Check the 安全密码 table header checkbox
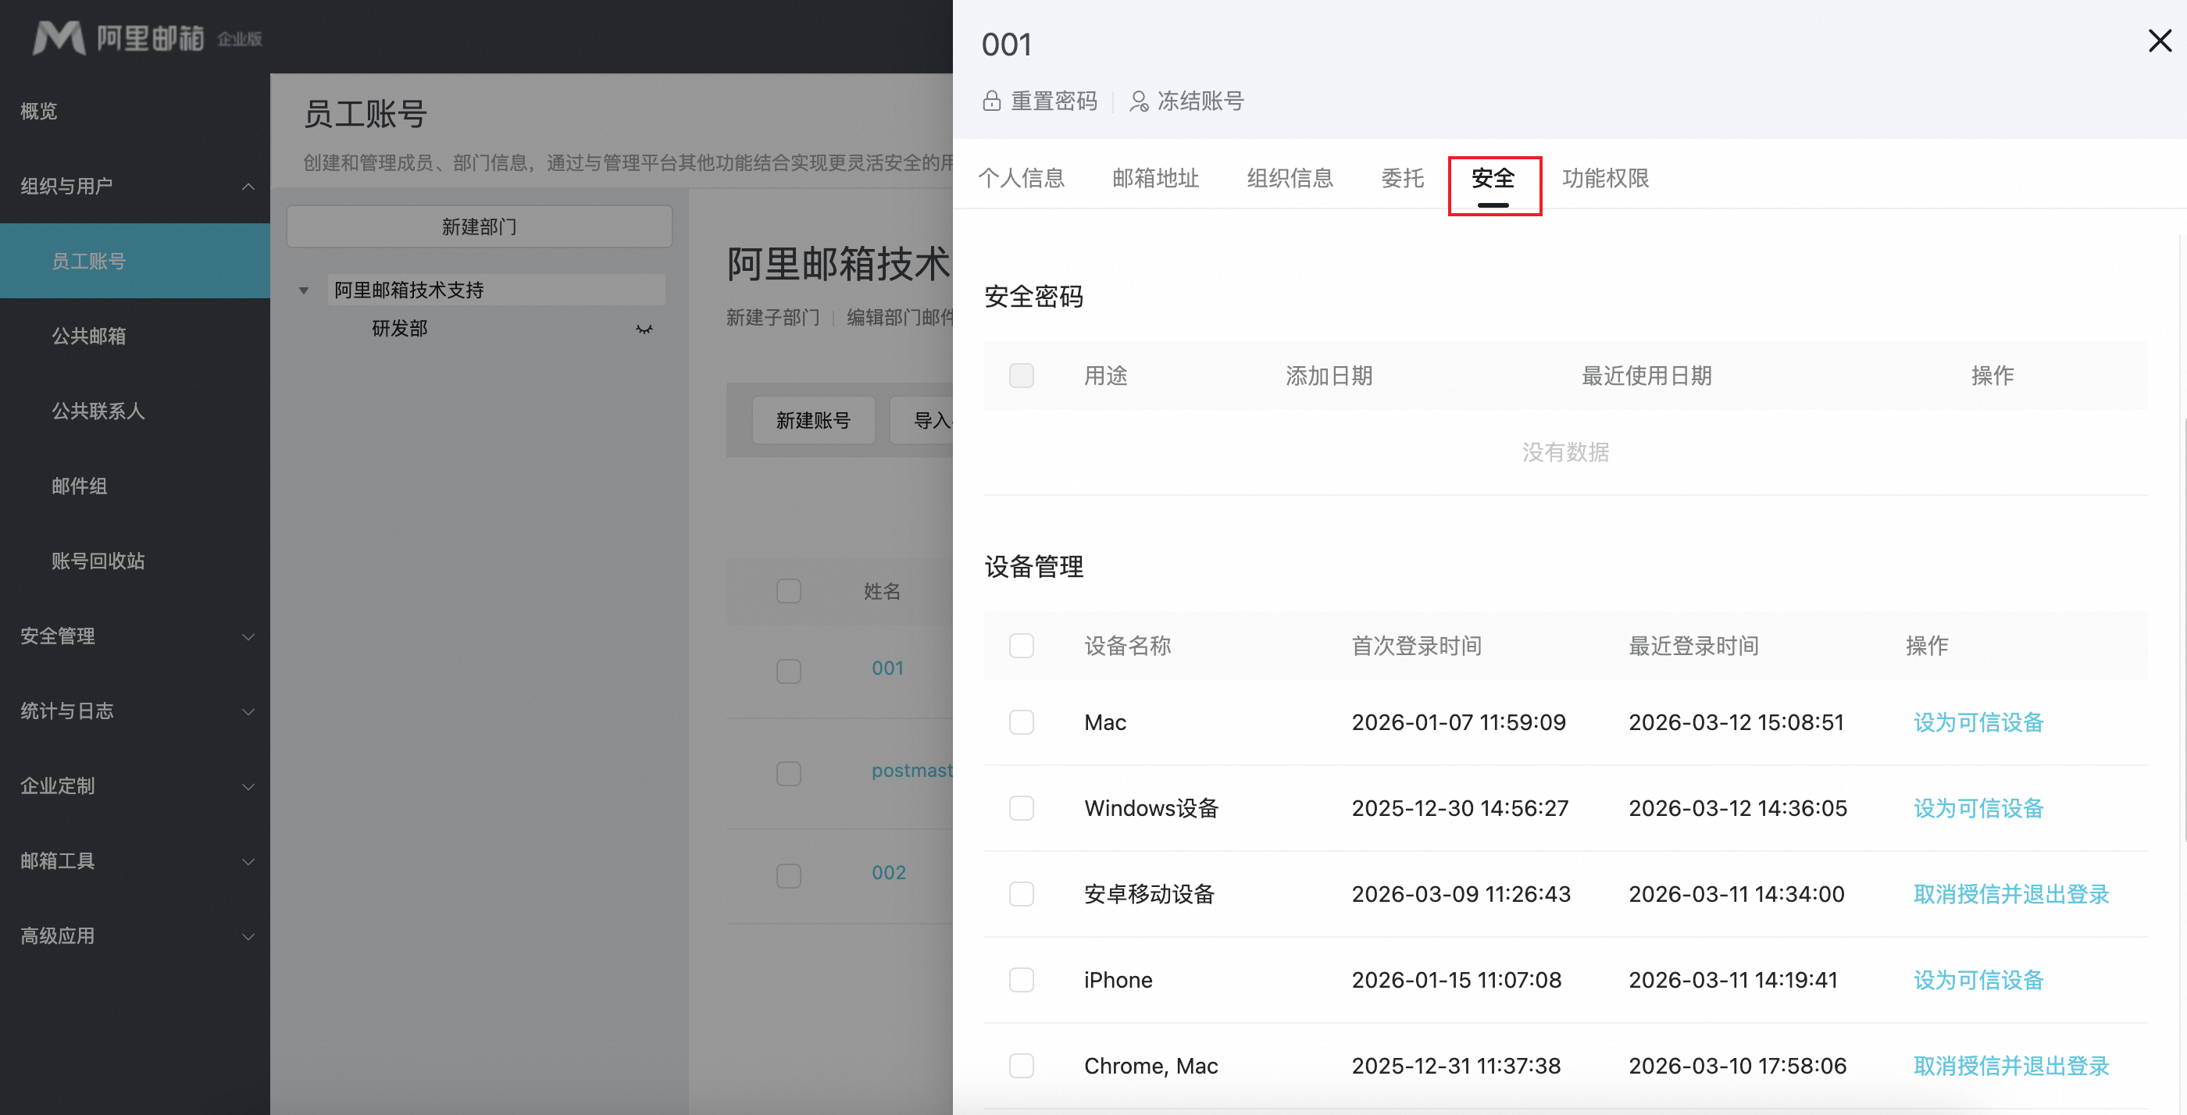The width and height of the screenshot is (2187, 1115). pyautogui.click(x=1022, y=376)
